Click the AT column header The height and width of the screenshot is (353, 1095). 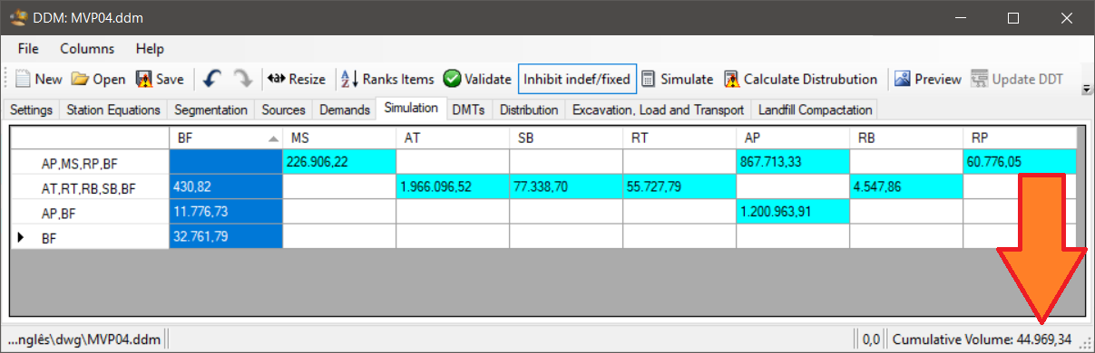[x=453, y=138]
